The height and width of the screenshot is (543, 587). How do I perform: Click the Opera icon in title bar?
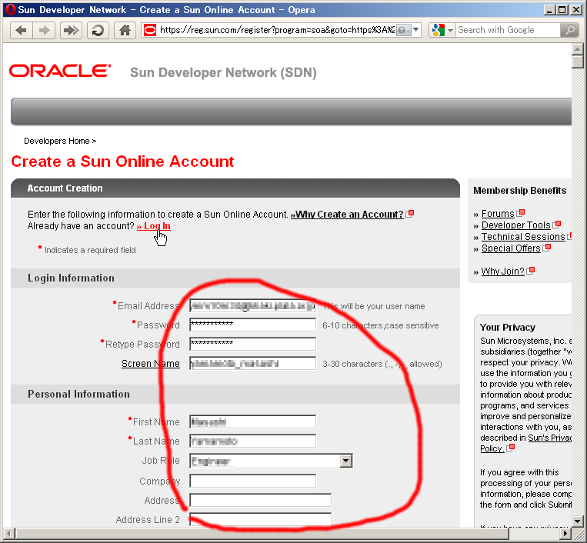click(11, 10)
